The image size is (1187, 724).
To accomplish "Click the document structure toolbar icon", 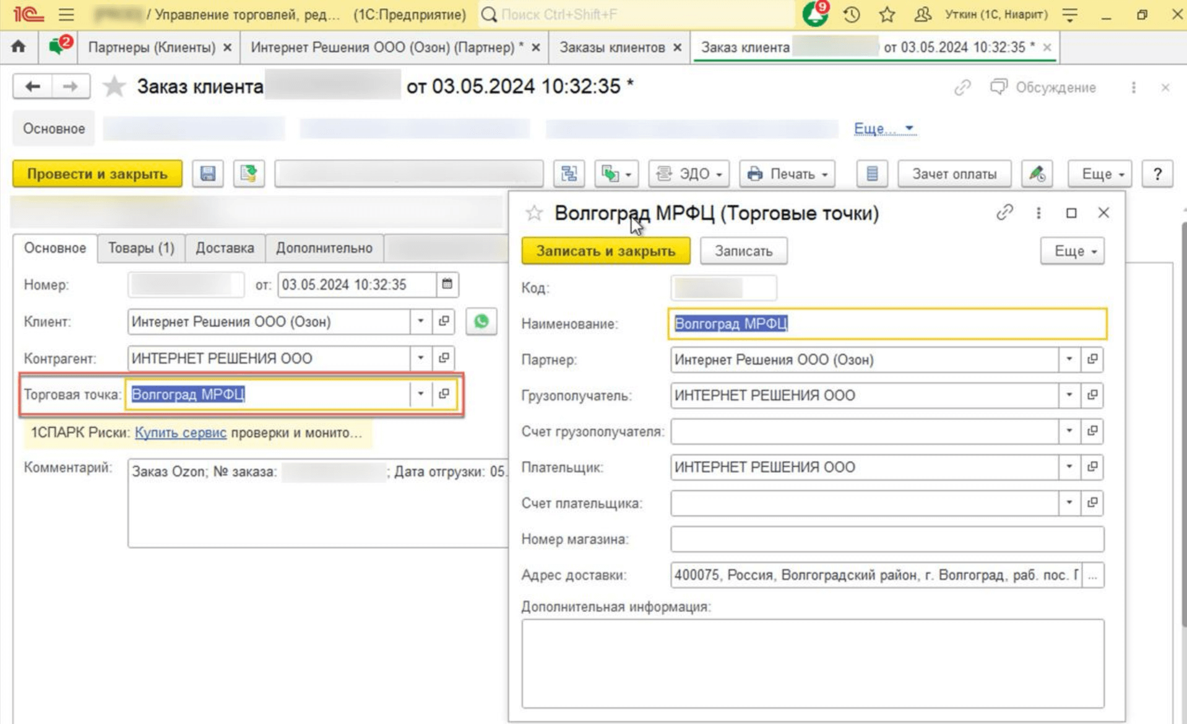I will click(x=569, y=174).
